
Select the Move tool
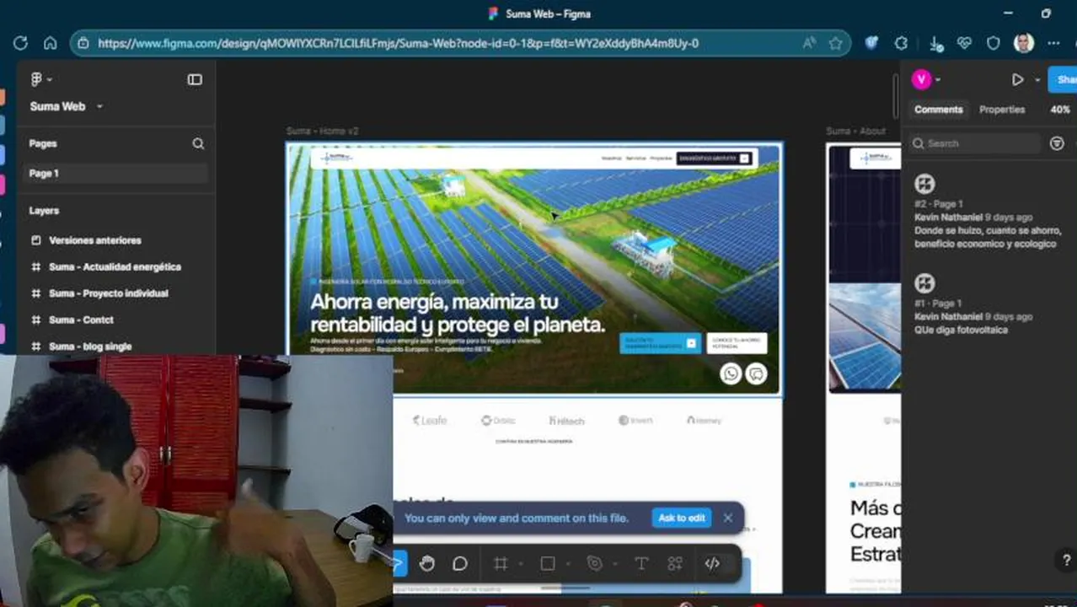click(399, 564)
